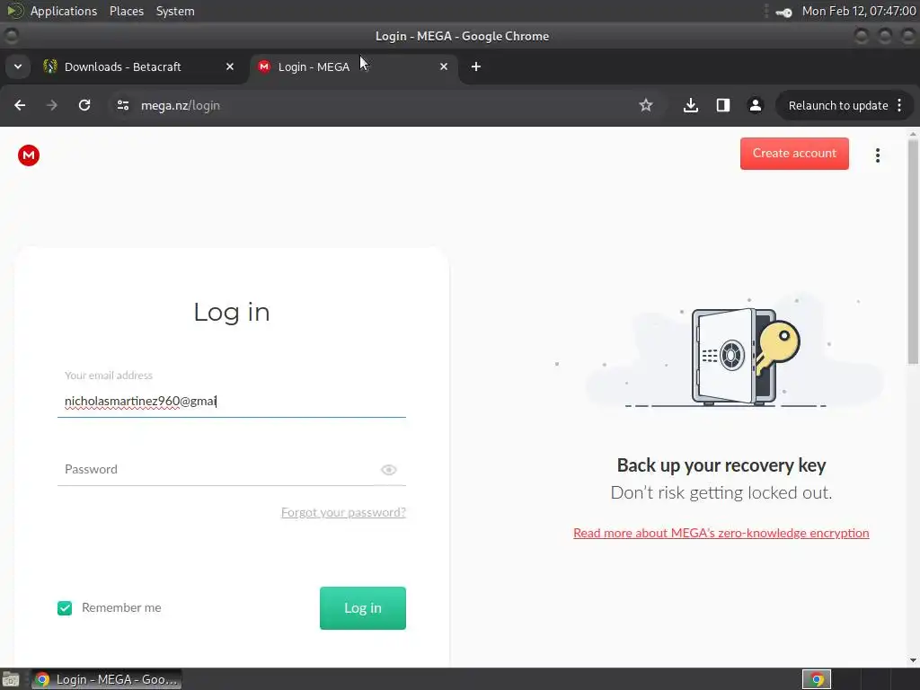Click the Create account button
This screenshot has width=920, height=690.
(x=794, y=153)
